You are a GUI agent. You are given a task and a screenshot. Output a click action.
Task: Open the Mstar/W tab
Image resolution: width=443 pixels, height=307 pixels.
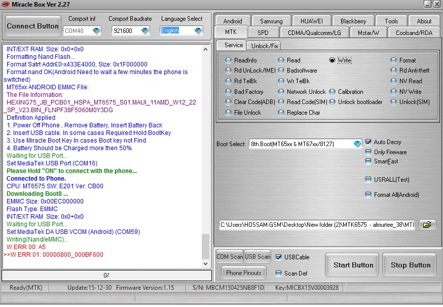[x=368, y=32]
